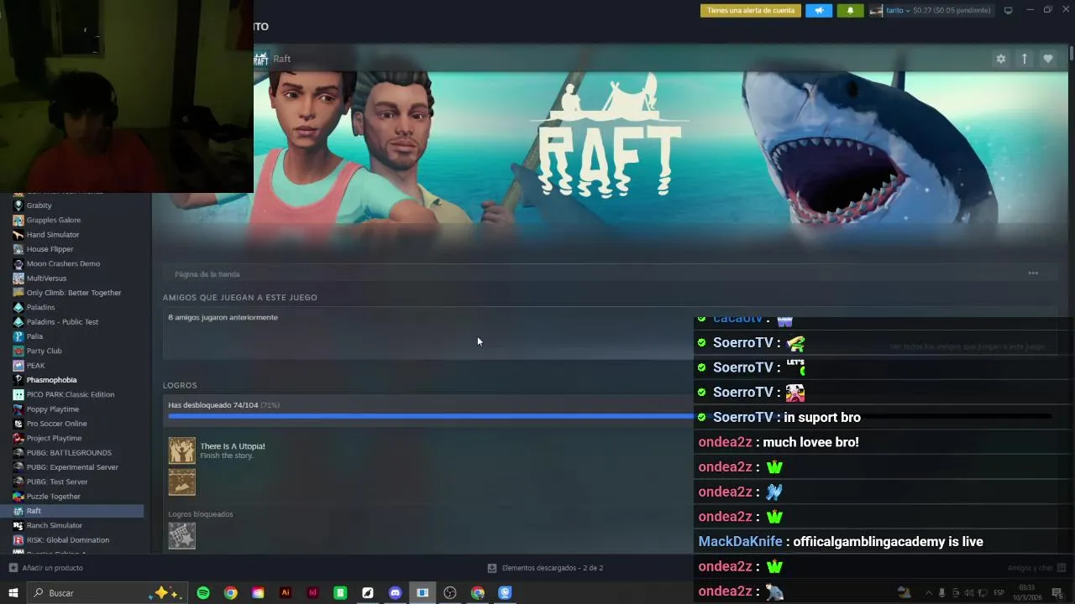The height and width of the screenshot is (604, 1075).
Task: Select PICO PARK:Classic Edition entry
Action: pyautogui.click(x=70, y=394)
